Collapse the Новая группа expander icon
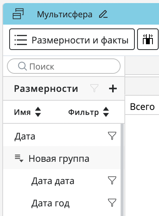The width and height of the screenshot is (159, 216). [x=19, y=158]
